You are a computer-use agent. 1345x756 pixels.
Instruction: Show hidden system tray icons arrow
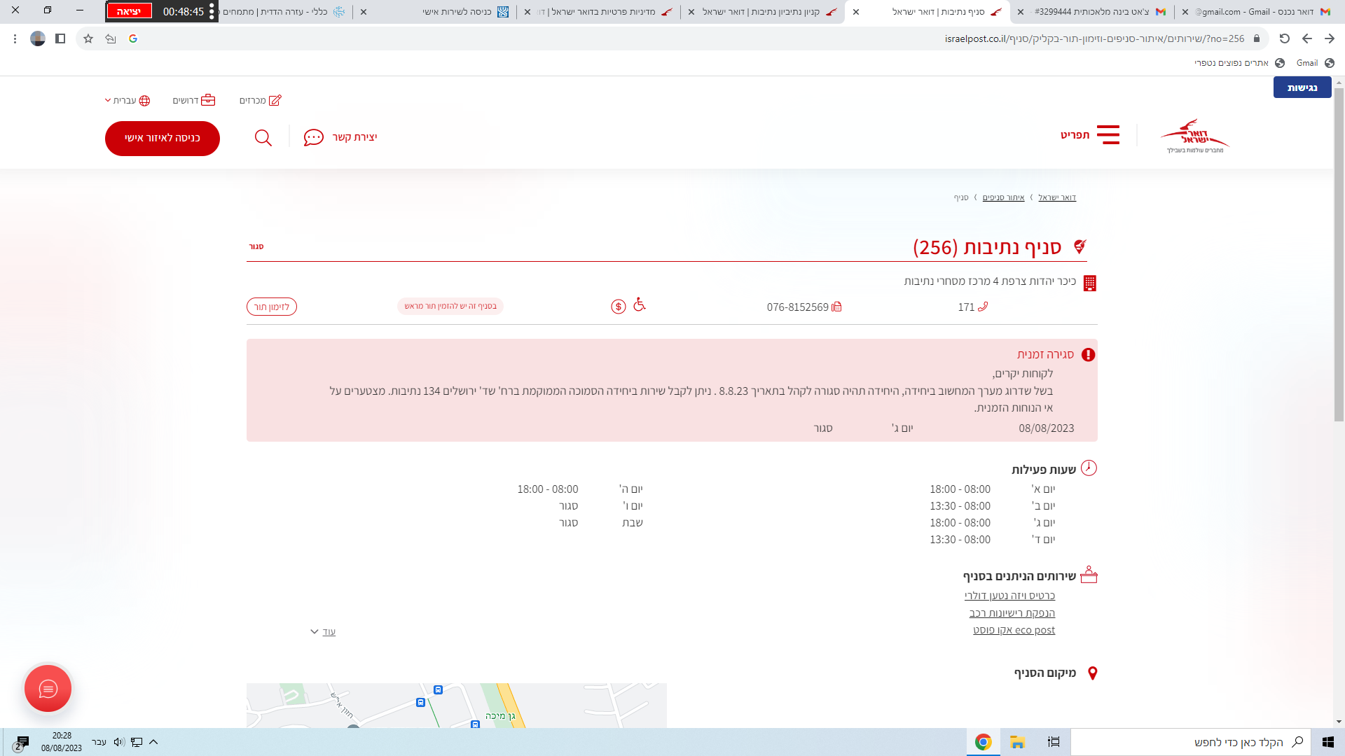click(153, 742)
